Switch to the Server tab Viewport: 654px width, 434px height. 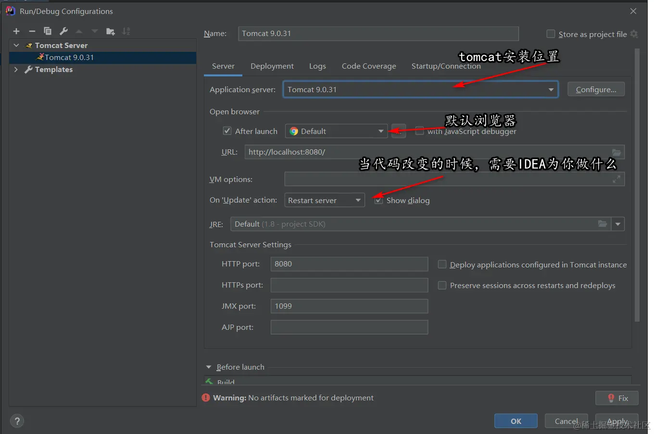[x=223, y=66]
